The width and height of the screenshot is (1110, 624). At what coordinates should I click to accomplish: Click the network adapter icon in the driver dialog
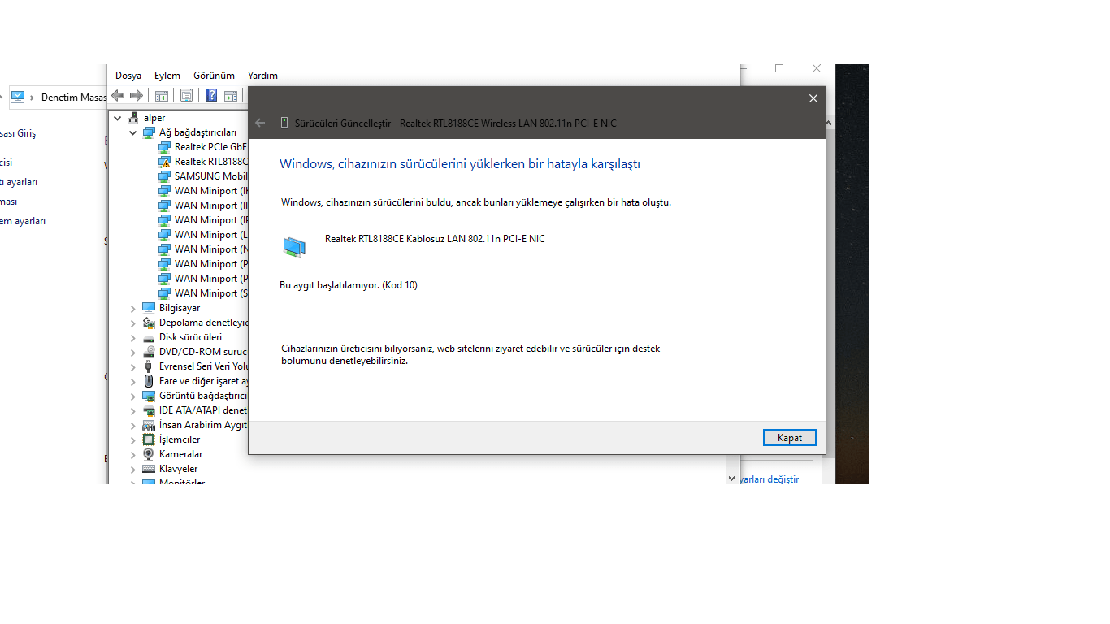294,246
